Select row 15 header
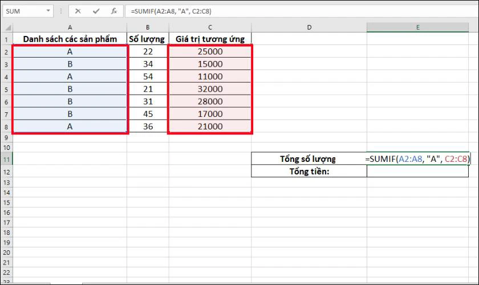 click(x=6, y=202)
